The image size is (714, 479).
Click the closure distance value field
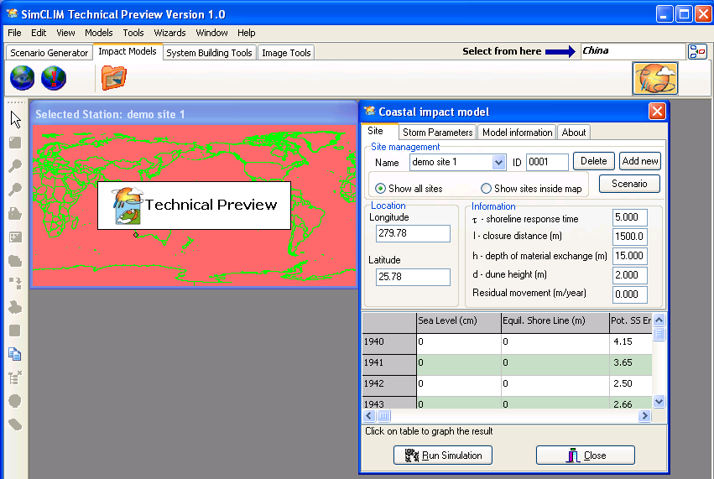(x=630, y=237)
